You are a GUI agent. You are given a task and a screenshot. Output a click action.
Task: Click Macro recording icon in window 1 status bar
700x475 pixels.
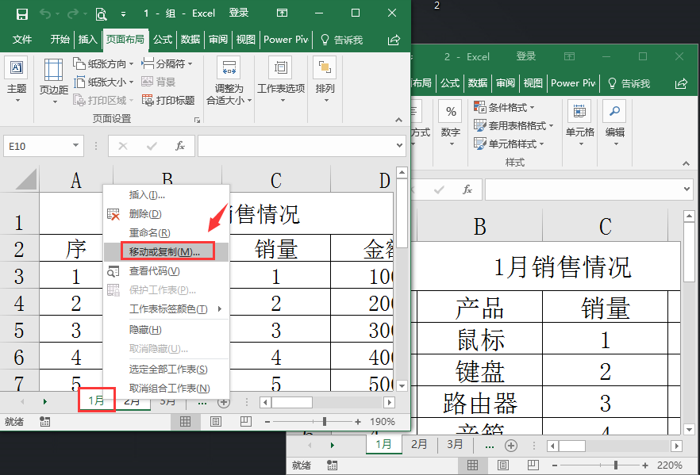click(x=44, y=422)
